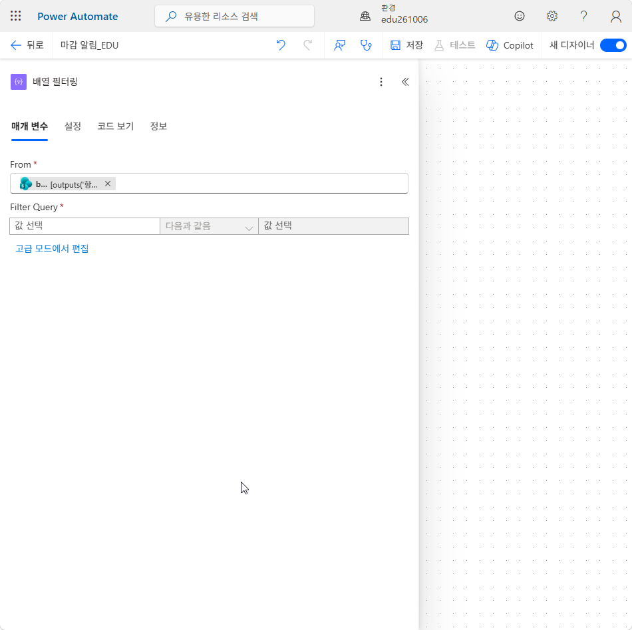Open Copilot panel
This screenshot has height=630, width=632.
click(510, 45)
